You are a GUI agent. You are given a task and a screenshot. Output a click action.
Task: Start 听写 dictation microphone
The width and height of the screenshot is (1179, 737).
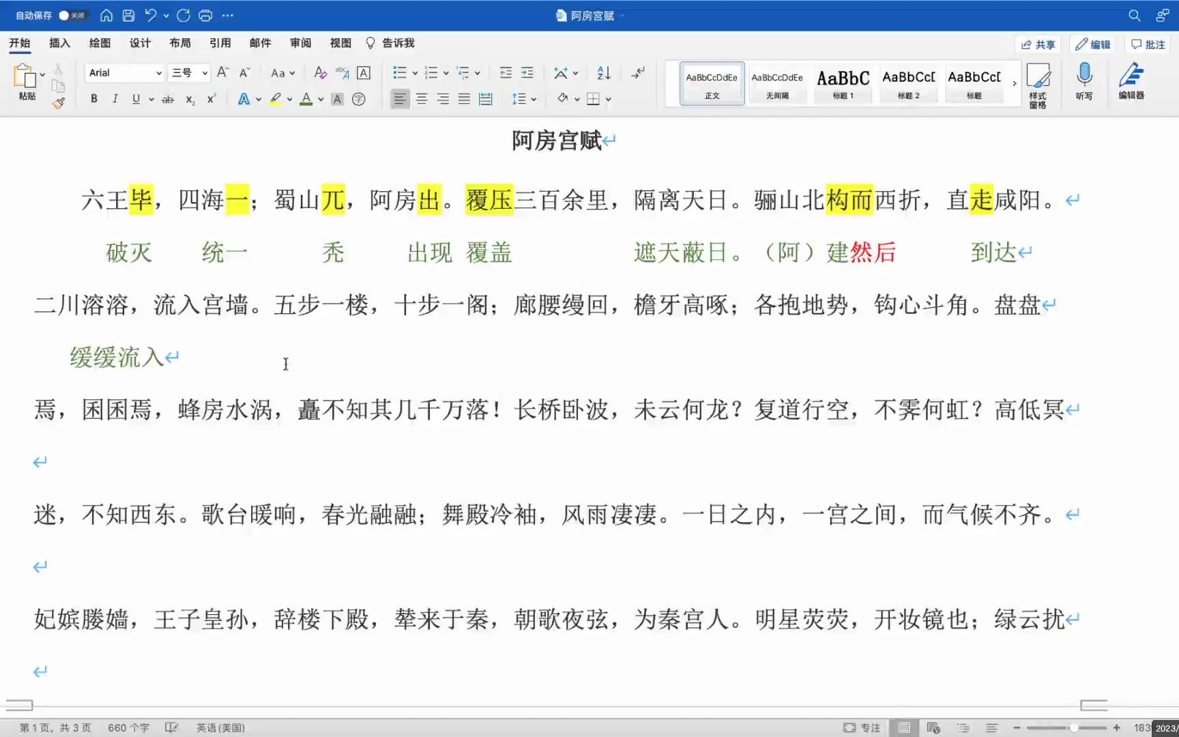point(1084,81)
